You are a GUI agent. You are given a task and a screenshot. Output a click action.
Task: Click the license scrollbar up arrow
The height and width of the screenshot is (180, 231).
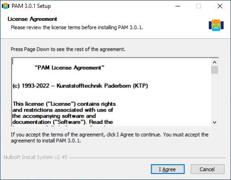pos(214,62)
